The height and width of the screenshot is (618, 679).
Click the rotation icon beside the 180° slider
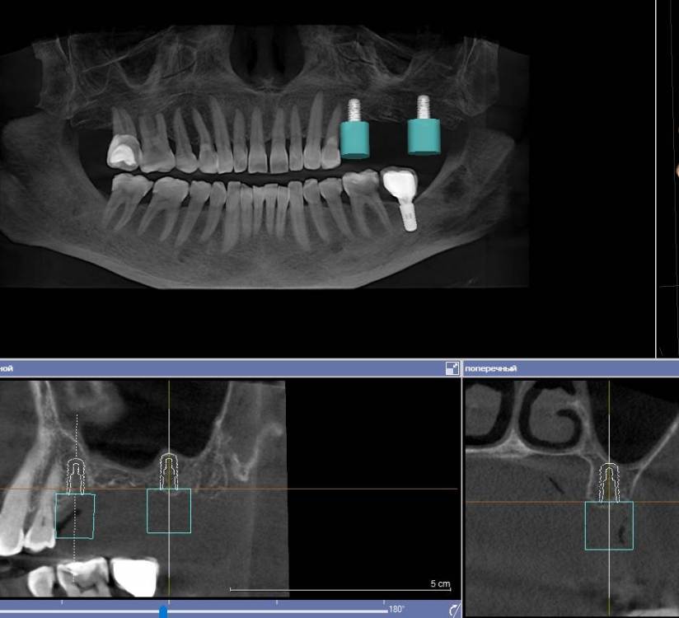click(452, 611)
